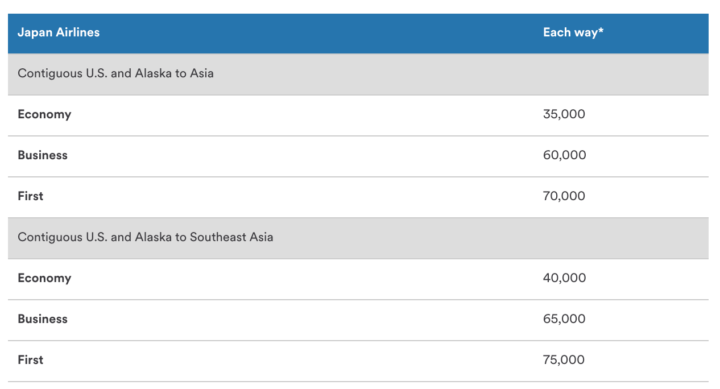The image size is (720, 389).
Task: Click the Economy label in the Southeast Asia section
Action: coord(44,278)
